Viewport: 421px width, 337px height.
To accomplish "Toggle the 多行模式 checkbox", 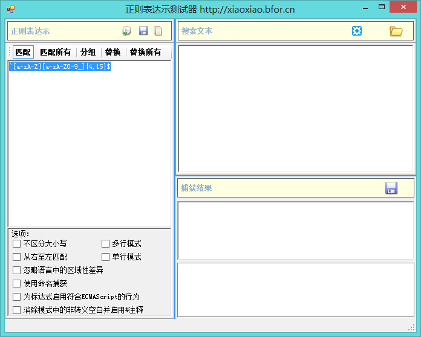I will coord(105,244).
